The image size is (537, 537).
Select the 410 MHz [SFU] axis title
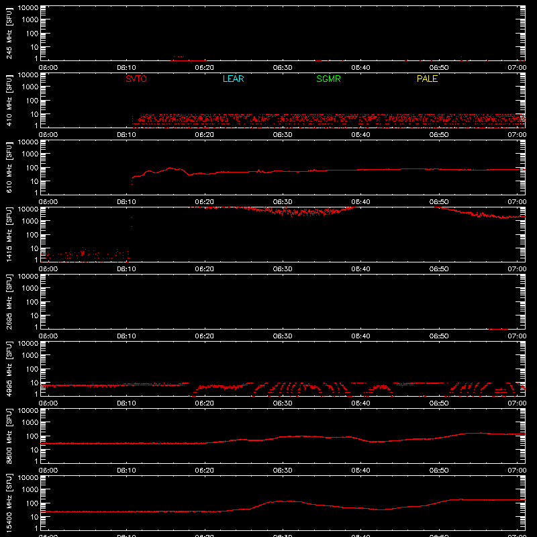point(9,101)
